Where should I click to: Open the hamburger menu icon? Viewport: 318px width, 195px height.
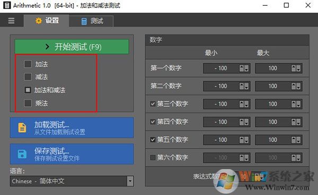11,21
